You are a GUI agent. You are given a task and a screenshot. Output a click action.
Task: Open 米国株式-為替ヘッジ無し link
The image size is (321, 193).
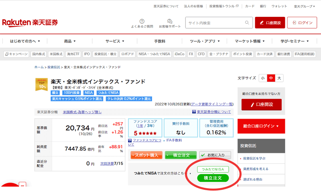coord(82,112)
